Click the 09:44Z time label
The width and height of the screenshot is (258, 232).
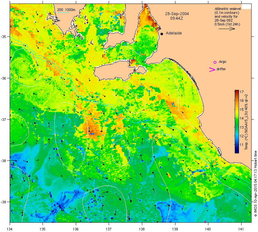pos(176,18)
